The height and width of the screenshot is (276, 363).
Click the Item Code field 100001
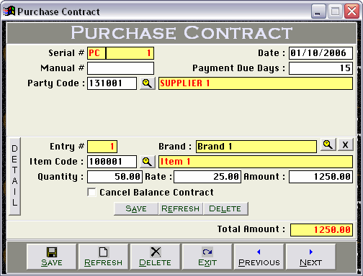point(112,162)
